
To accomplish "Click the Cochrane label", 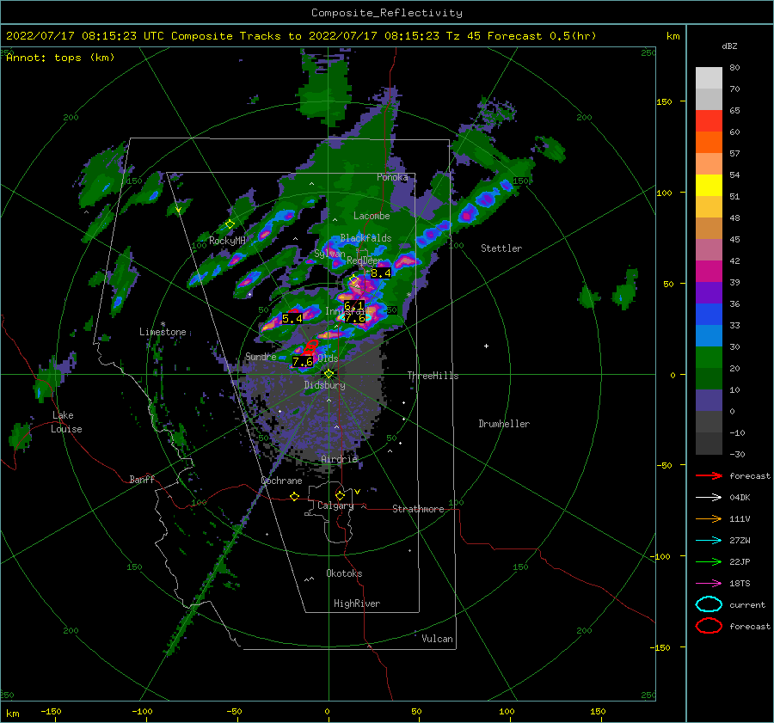I will click(281, 481).
